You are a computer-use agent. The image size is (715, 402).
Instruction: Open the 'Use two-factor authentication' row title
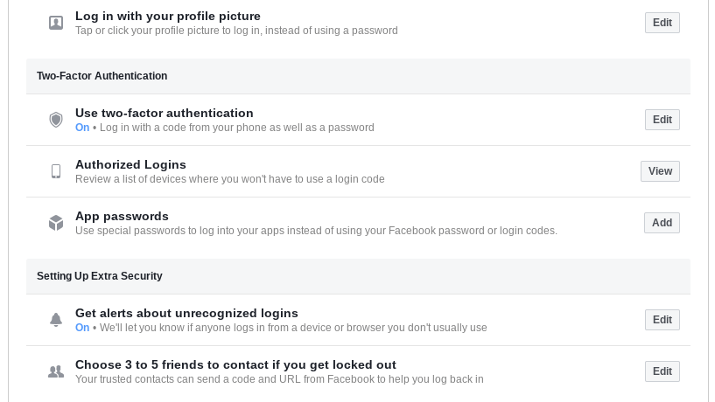(164, 113)
